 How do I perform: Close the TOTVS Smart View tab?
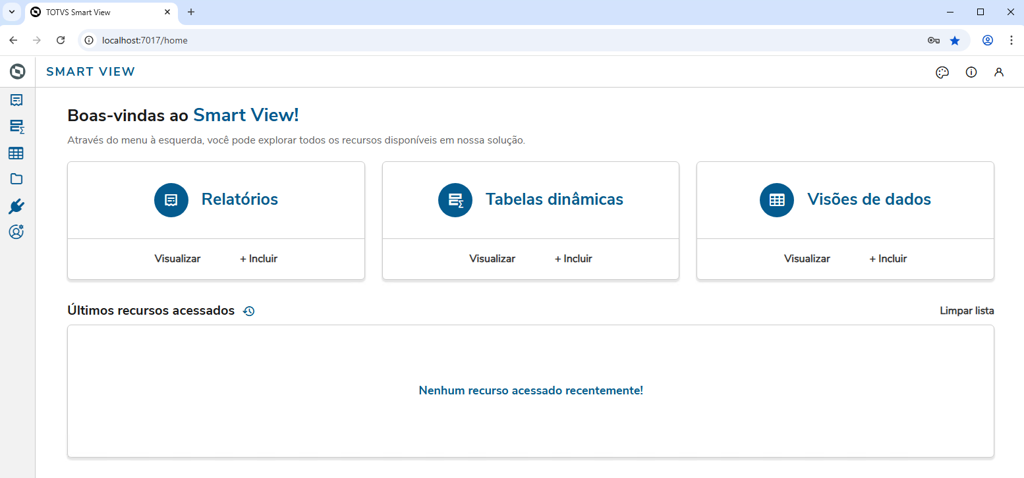point(167,12)
